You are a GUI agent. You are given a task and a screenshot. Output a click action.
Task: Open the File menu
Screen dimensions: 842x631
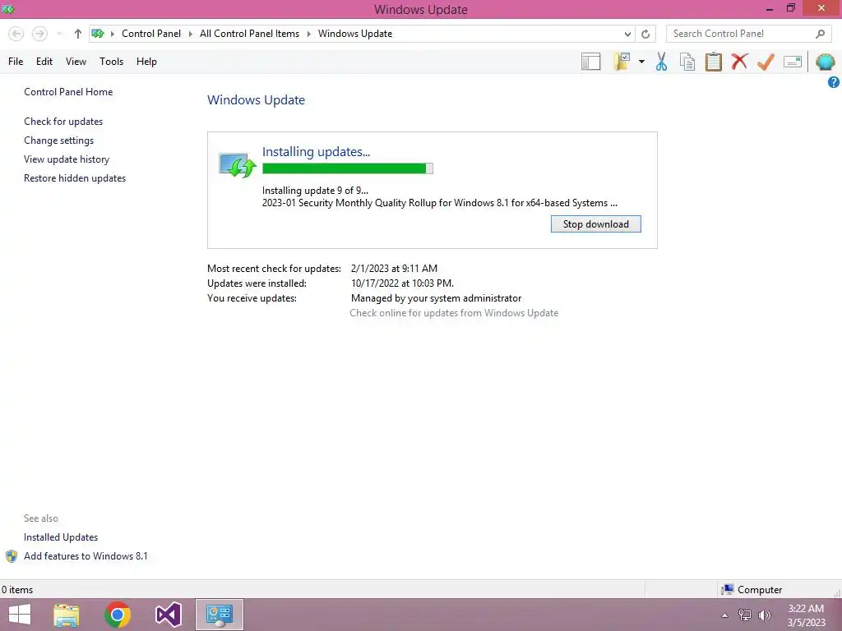16,62
